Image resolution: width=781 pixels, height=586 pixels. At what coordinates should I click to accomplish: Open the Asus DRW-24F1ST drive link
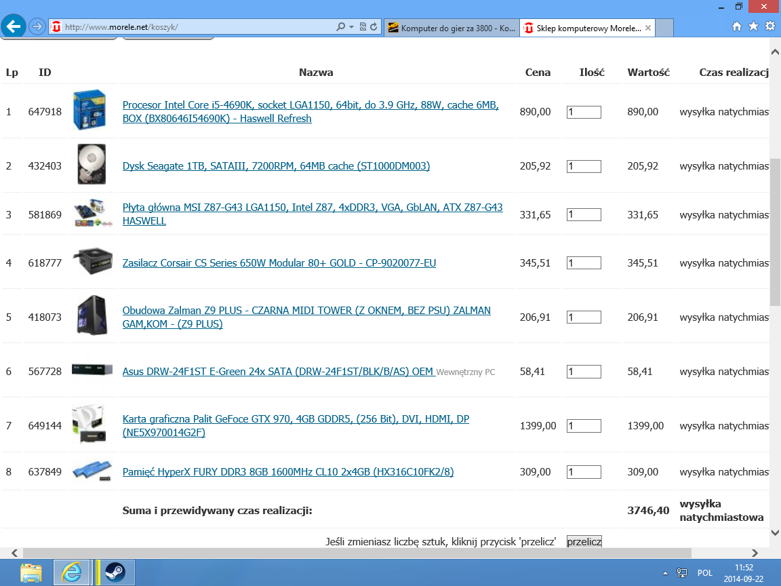(278, 371)
